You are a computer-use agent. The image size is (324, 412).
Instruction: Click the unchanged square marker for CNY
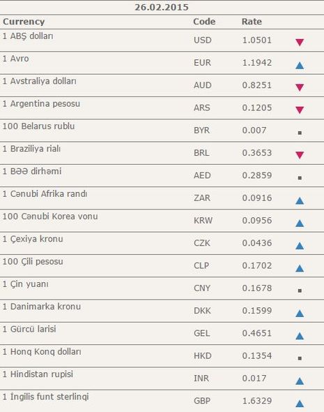(x=300, y=290)
